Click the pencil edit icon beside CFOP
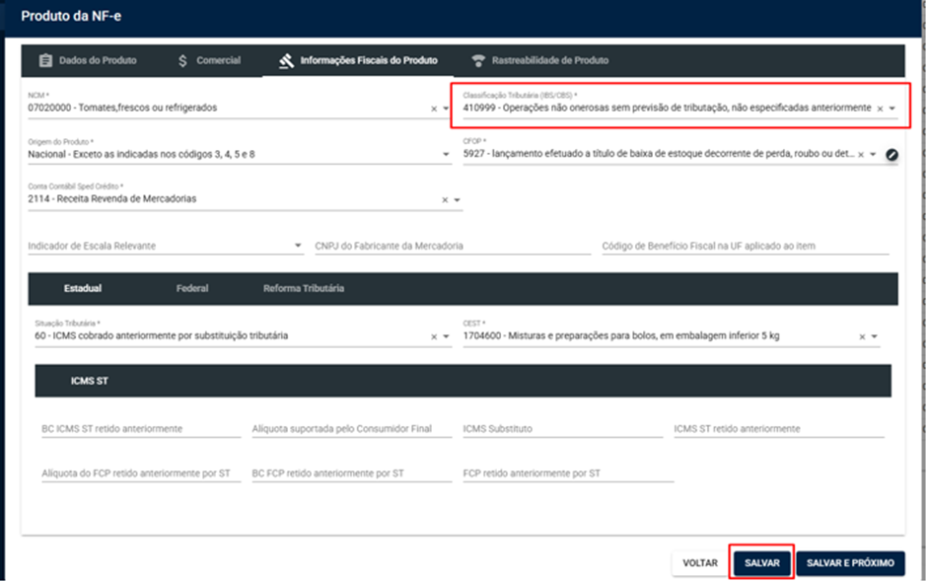The image size is (927, 582). tap(891, 155)
